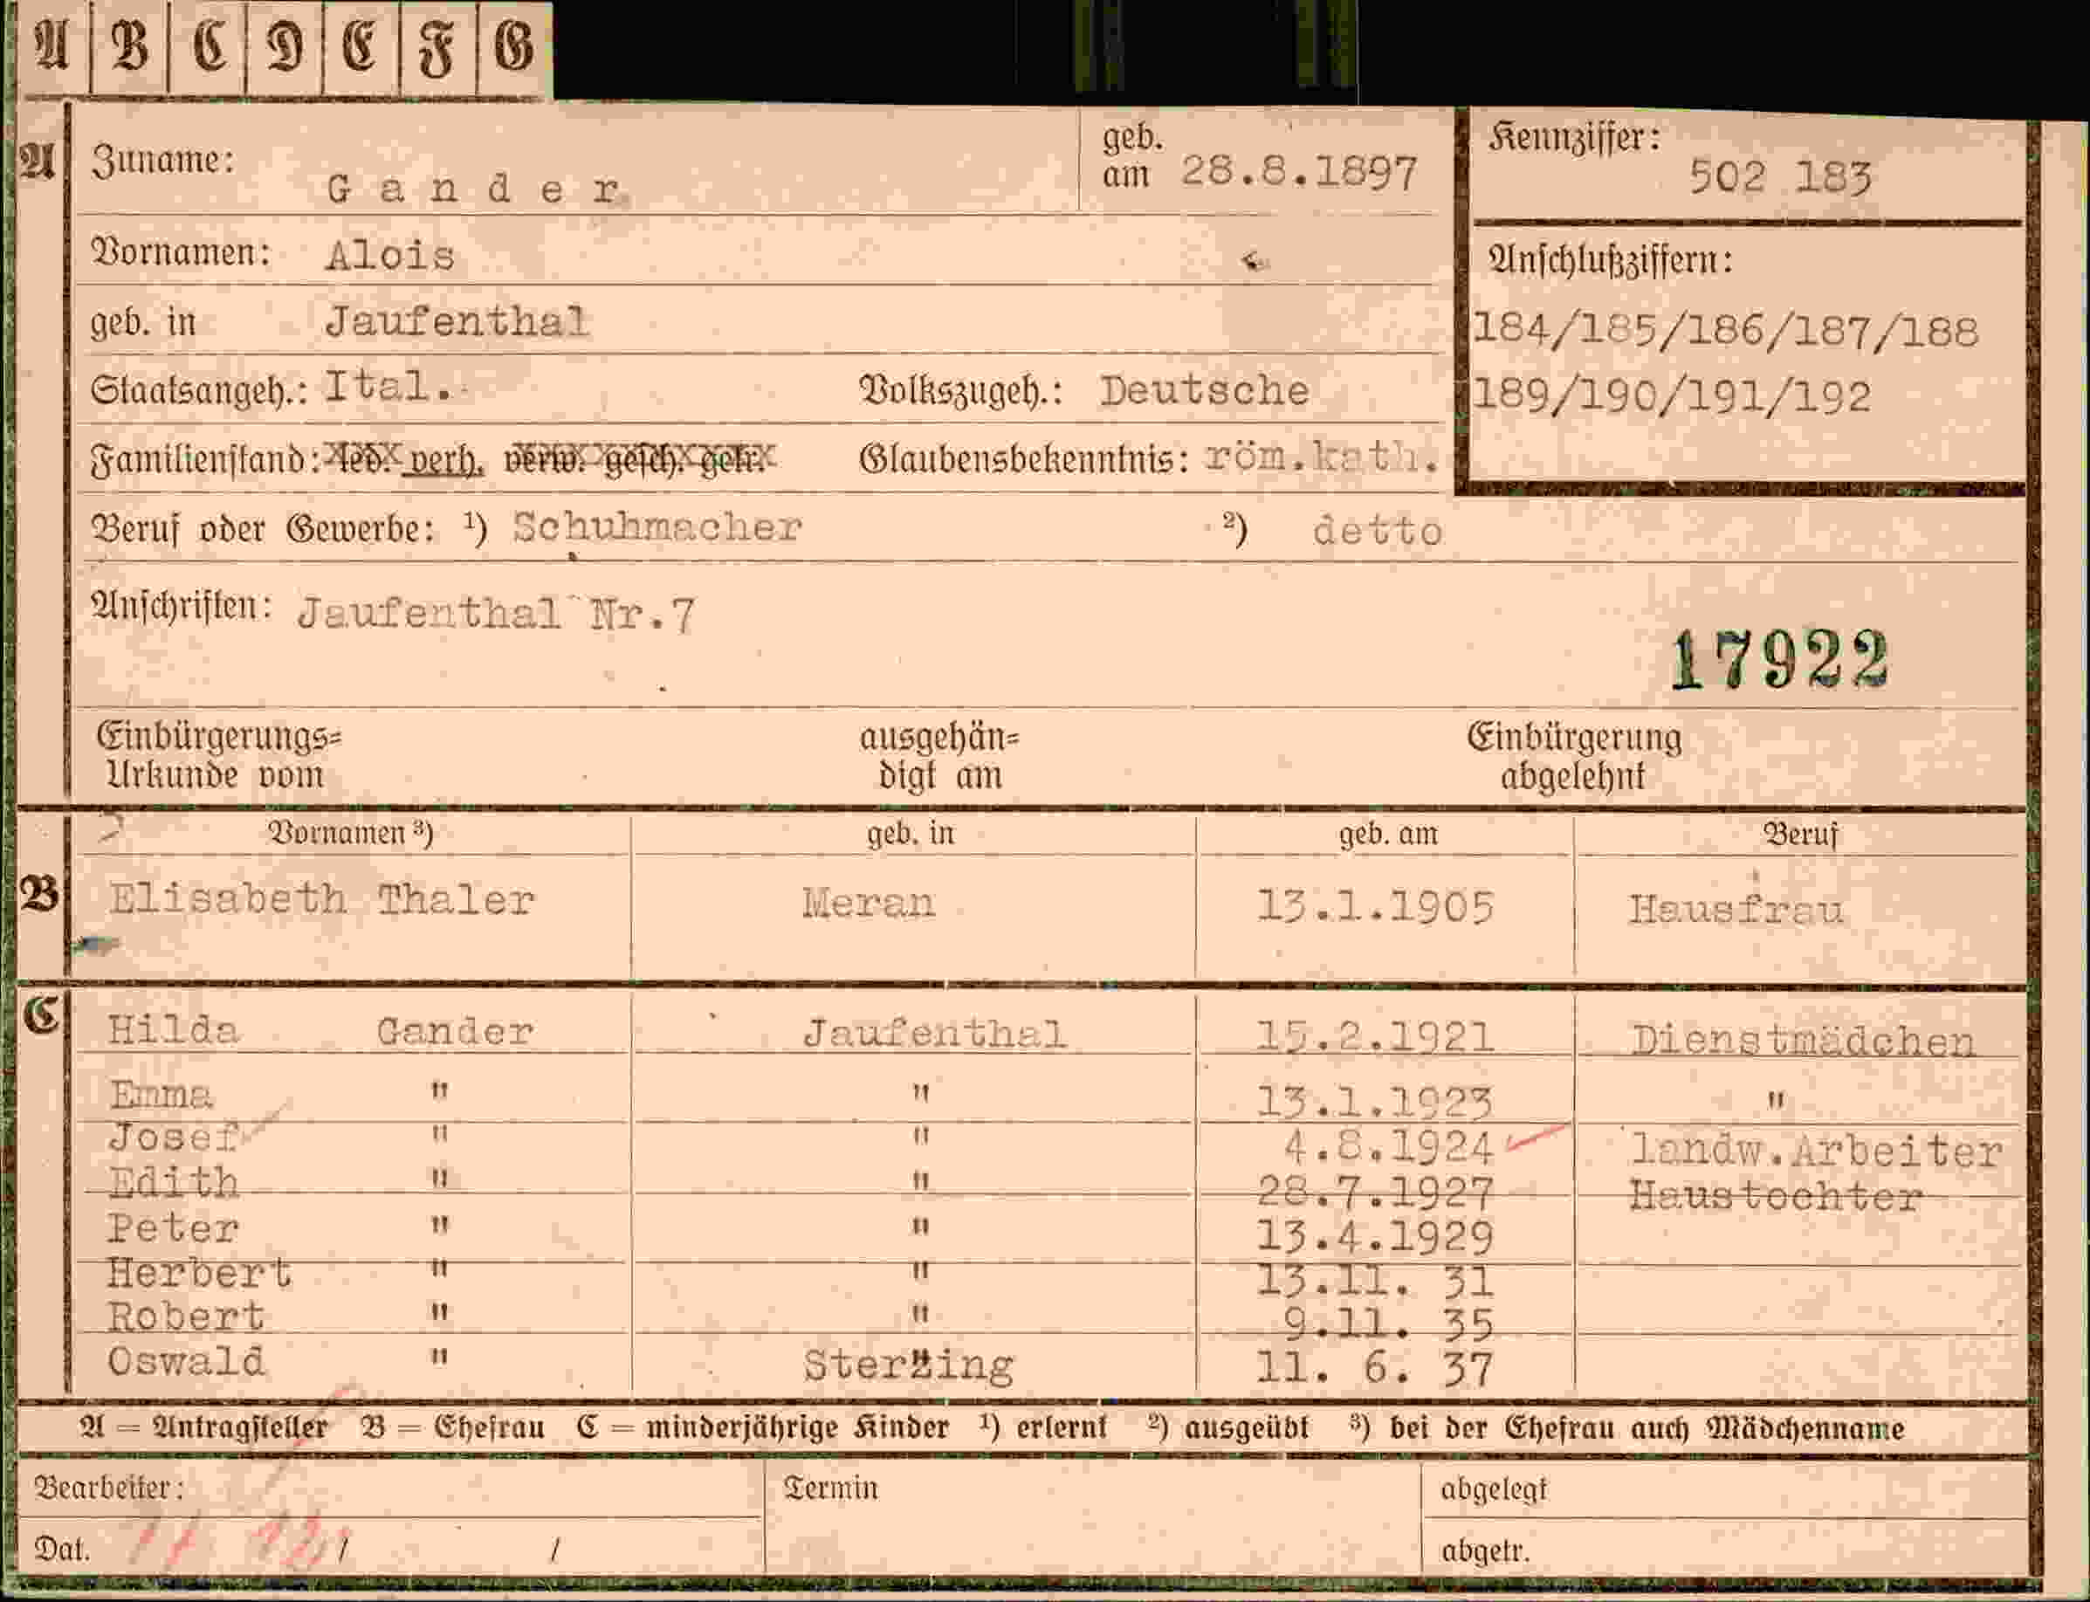This screenshot has height=1602, width=2090.
Task: Click the label "Einbürgerungs-Urkunde vom"
Action: point(218,755)
